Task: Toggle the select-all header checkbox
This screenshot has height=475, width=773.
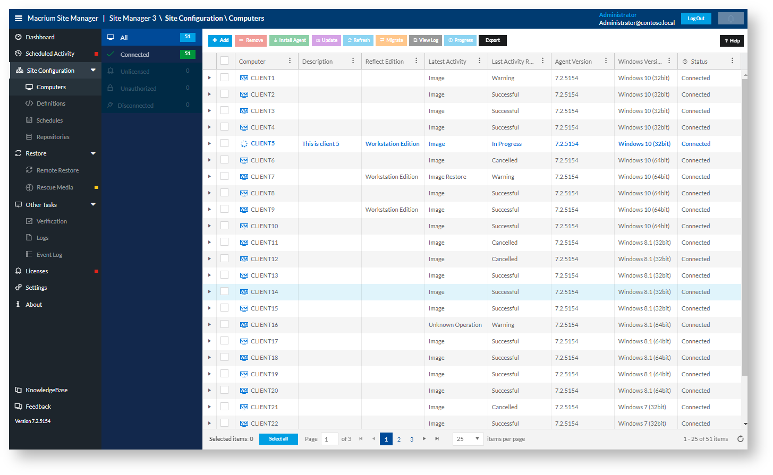Action: (224, 61)
